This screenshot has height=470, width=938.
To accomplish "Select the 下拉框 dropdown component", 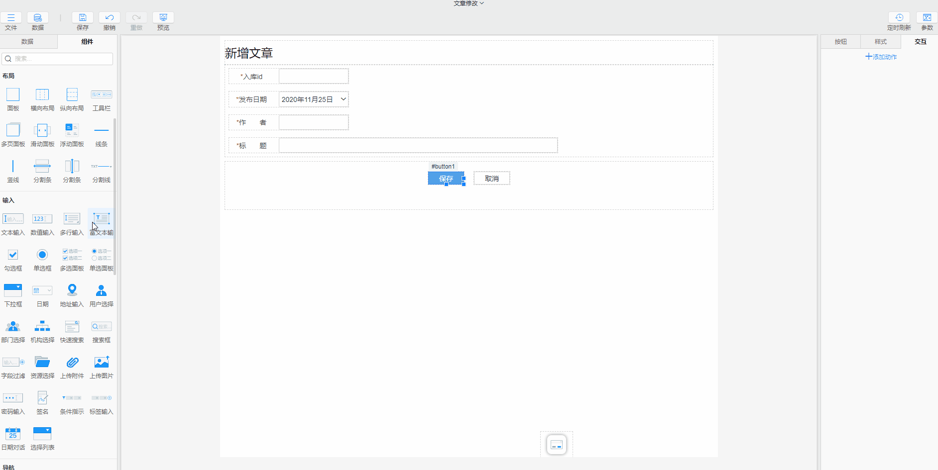I will pos(13,291).
